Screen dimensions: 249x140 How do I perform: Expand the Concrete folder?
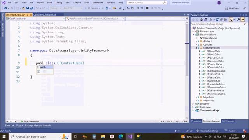[x=196, y=44]
